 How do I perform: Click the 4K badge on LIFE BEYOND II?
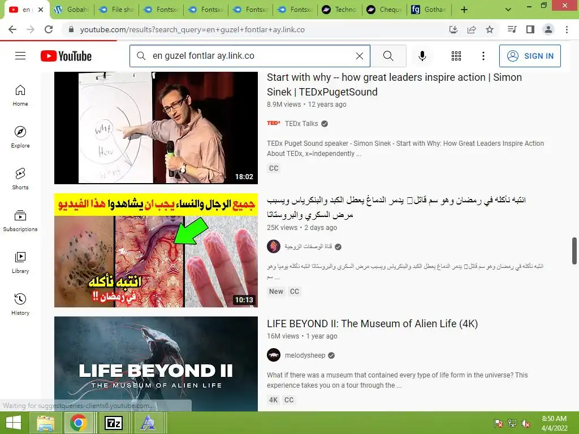click(273, 400)
